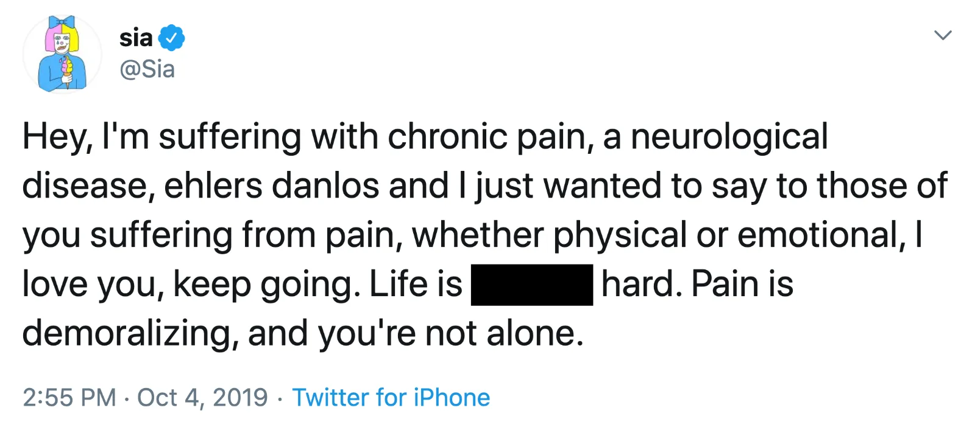Image resolution: width=975 pixels, height=430 pixels.
Task: Click the black redacted word box
Action: point(532,285)
